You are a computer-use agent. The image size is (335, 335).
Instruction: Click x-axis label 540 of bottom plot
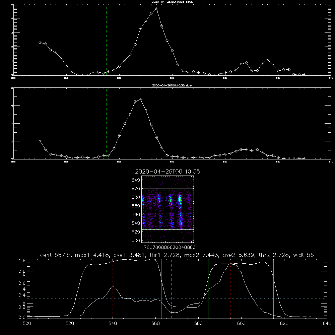(x=113, y=324)
